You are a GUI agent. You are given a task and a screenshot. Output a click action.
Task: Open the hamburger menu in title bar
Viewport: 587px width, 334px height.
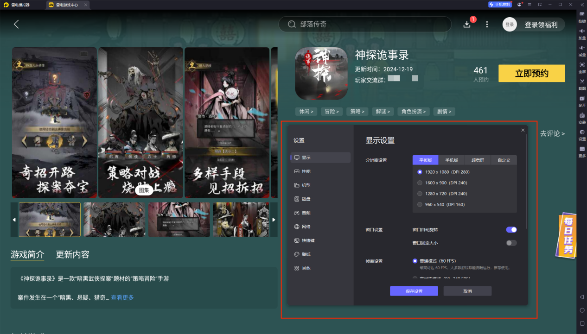530,4
